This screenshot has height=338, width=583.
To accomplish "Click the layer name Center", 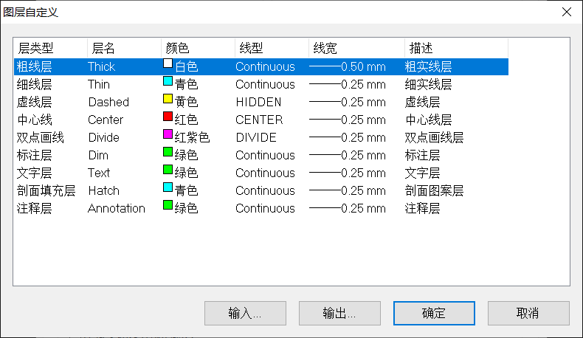I will [x=106, y=120].
